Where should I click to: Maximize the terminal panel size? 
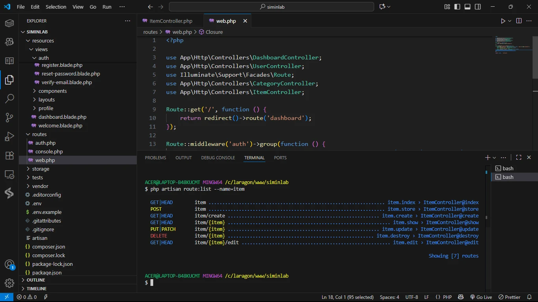(x=519, y=157)
